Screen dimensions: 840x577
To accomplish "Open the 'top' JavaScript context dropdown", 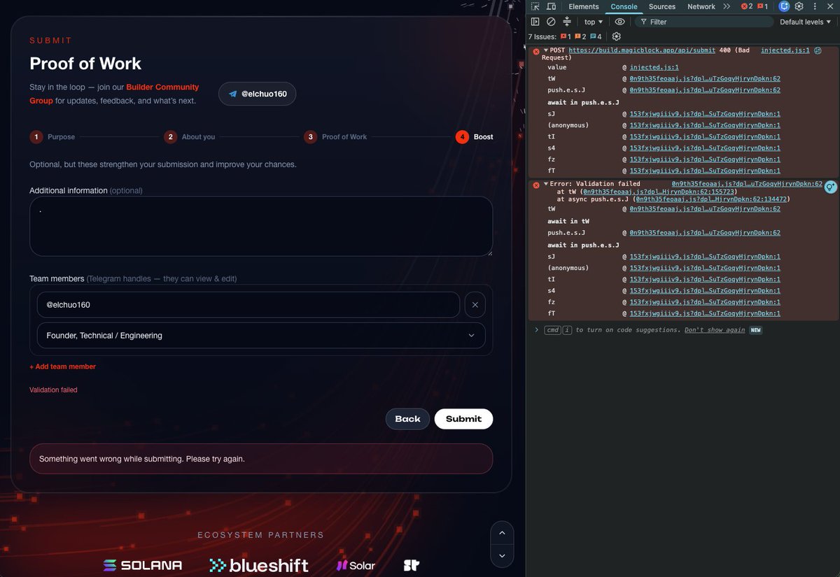I will coord(593,22).
